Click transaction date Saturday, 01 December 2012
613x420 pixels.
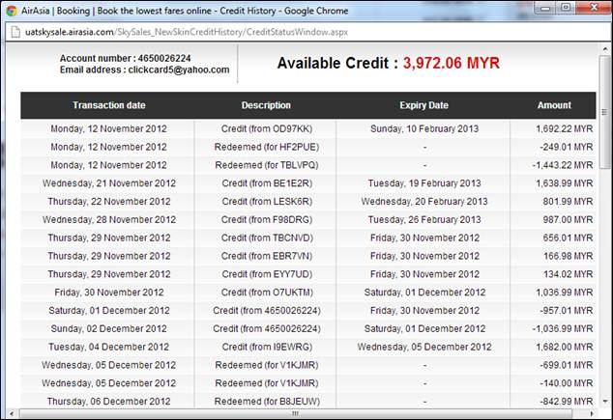tap(109, 311)
